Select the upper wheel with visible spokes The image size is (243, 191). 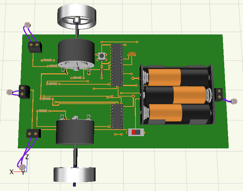[x=77, y=17]
